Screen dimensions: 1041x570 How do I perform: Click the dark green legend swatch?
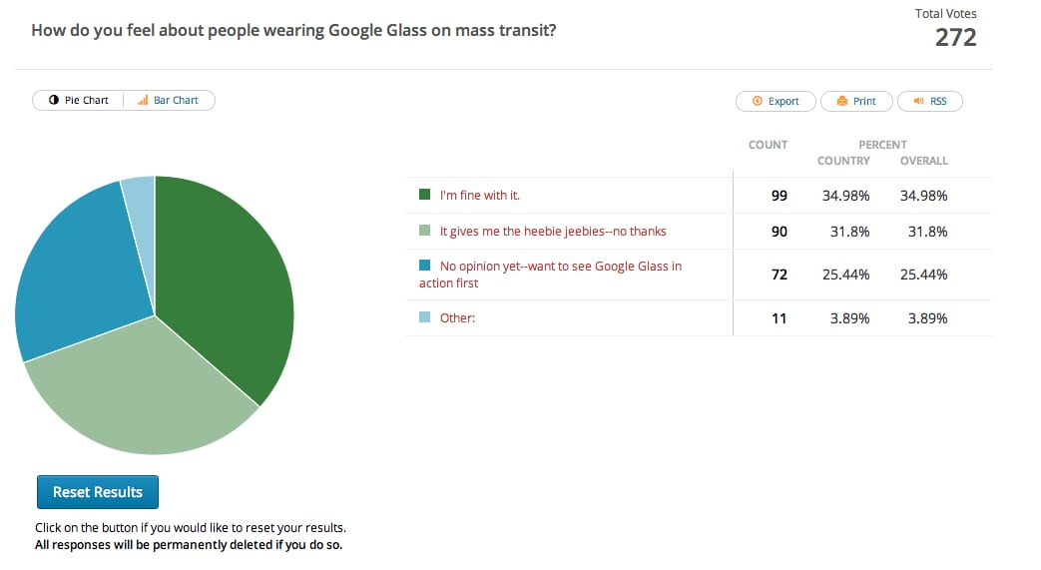(425, 195)
